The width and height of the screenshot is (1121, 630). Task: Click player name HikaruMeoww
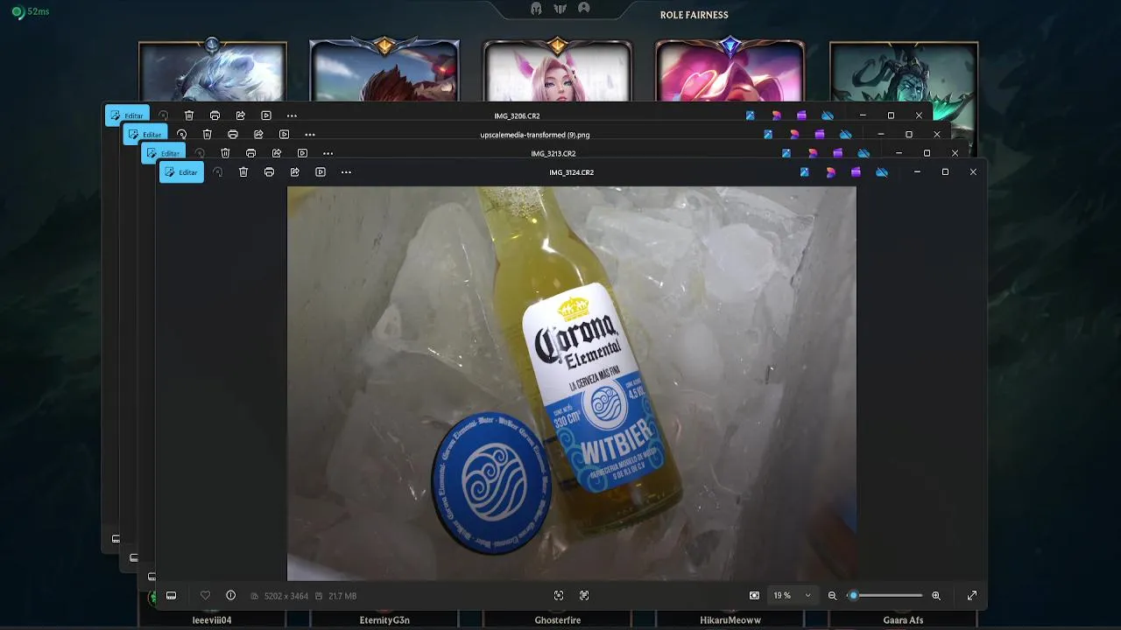coord(730,620)
